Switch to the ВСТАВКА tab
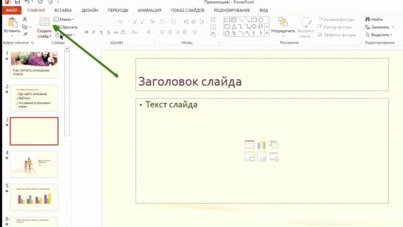Screen dimensions: 403x227 click(63, 10)
